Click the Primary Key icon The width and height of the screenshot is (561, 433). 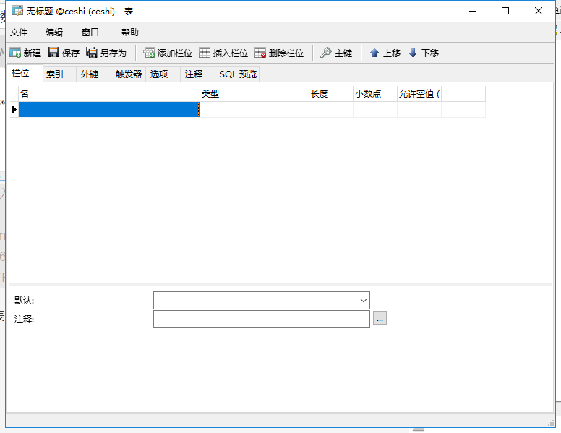325,53
